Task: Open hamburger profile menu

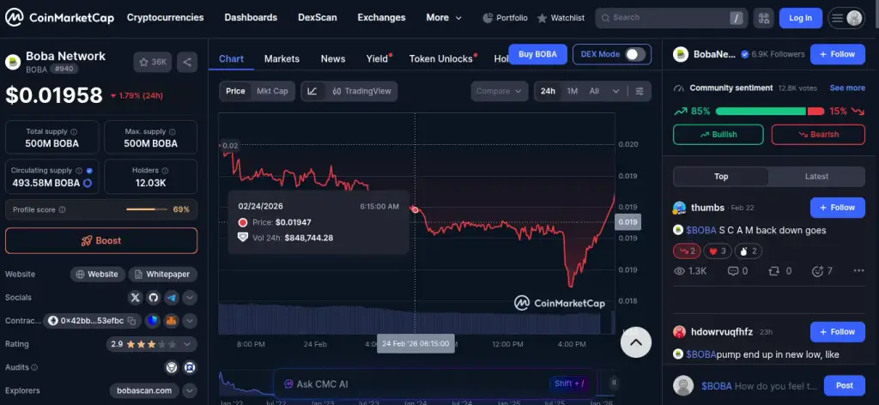Action: tap(846, 18)
